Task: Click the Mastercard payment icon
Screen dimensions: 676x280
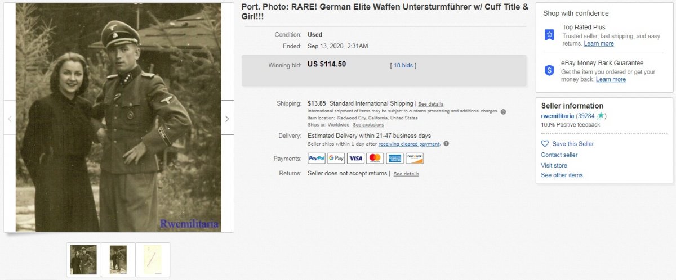Action: (375, 159)
